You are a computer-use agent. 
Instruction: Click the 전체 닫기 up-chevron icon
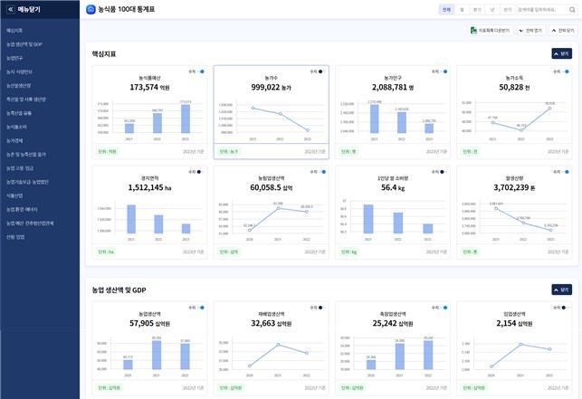click(553, 30)
